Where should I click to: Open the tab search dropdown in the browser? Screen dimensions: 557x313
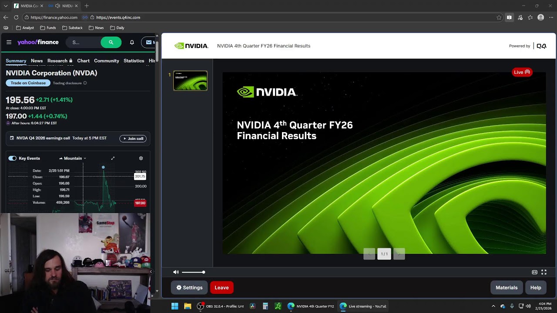(5, 6)
